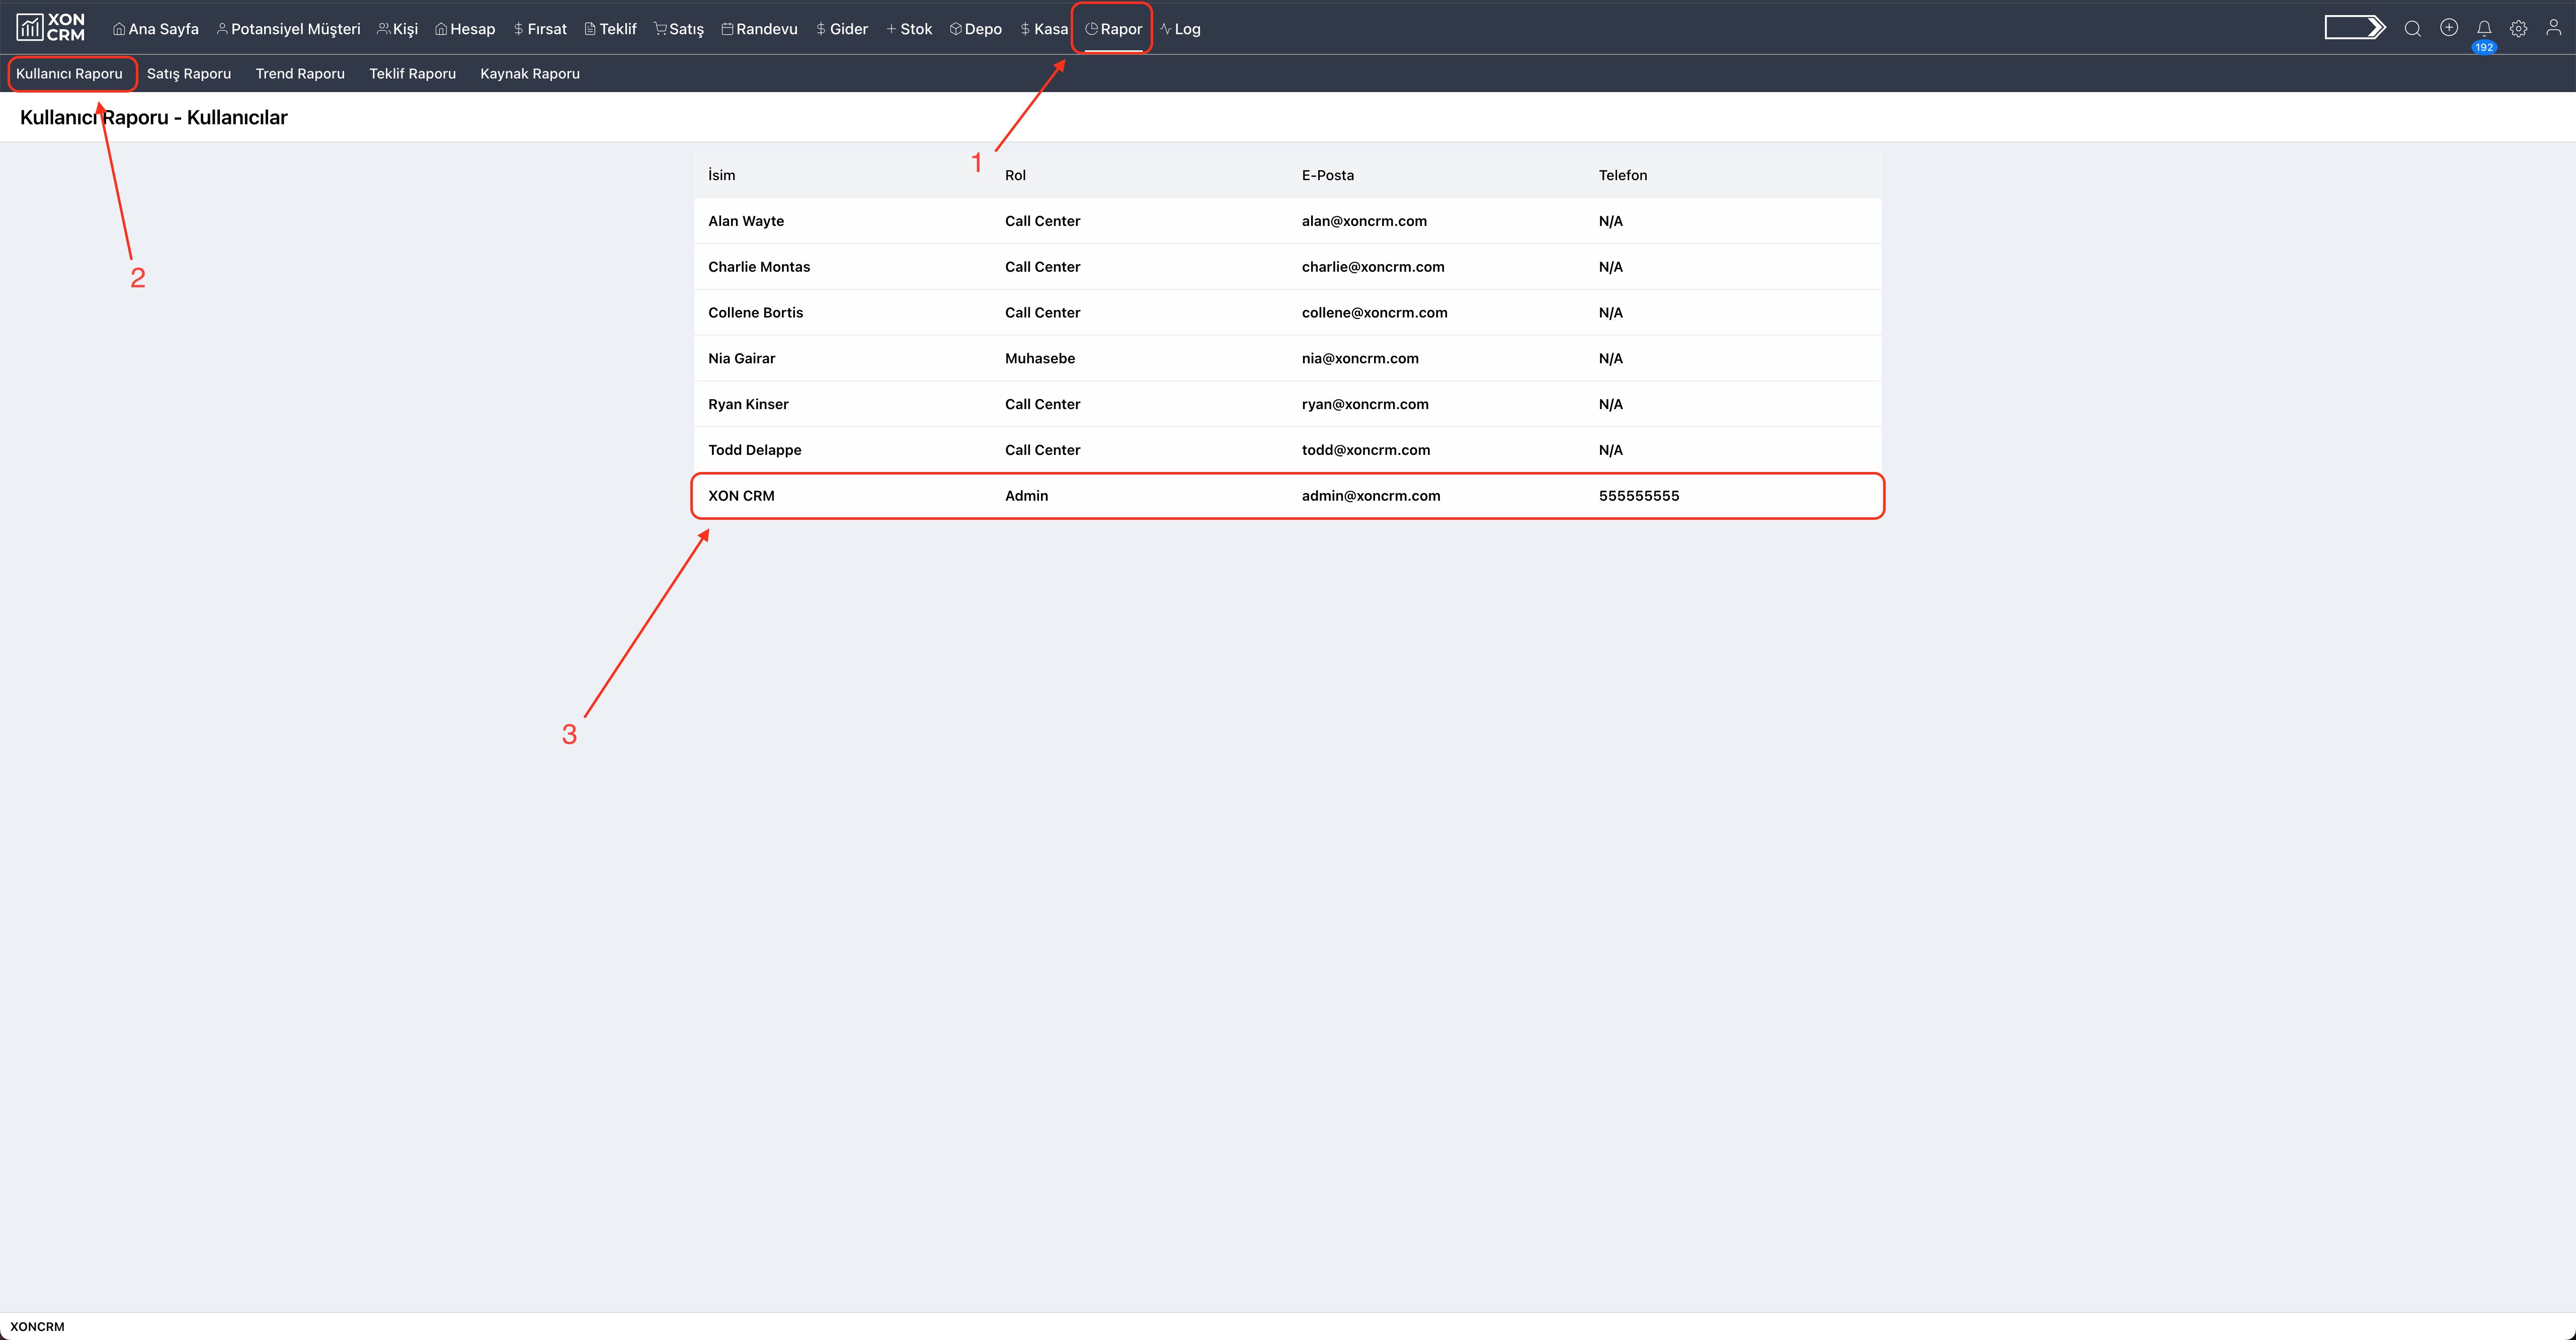Switch to Kullanıcı Raporu tab
Viewport: 2576px width, 1340px height.
click(x=69, y=74)
